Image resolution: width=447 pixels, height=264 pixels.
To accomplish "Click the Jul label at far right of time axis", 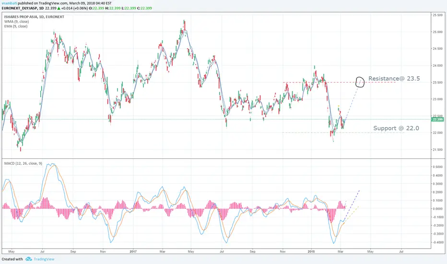I will [401, 252].
